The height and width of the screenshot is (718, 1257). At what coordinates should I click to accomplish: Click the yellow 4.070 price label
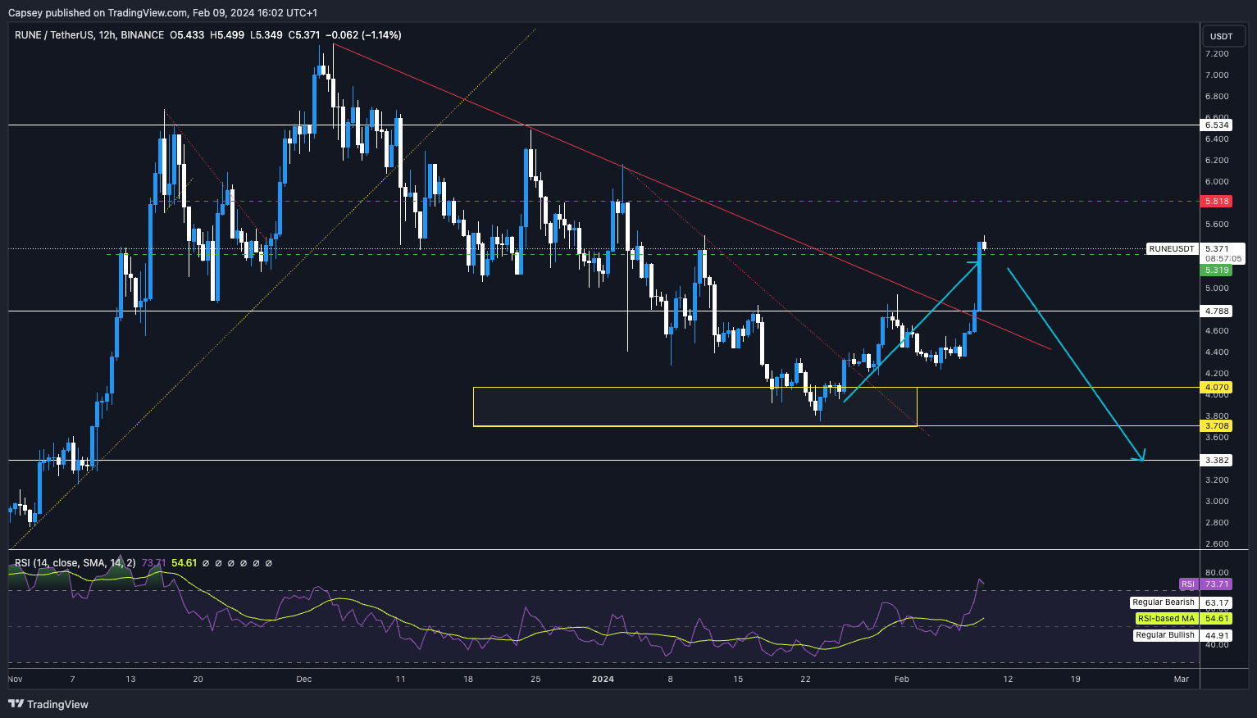click(1217, 387)
